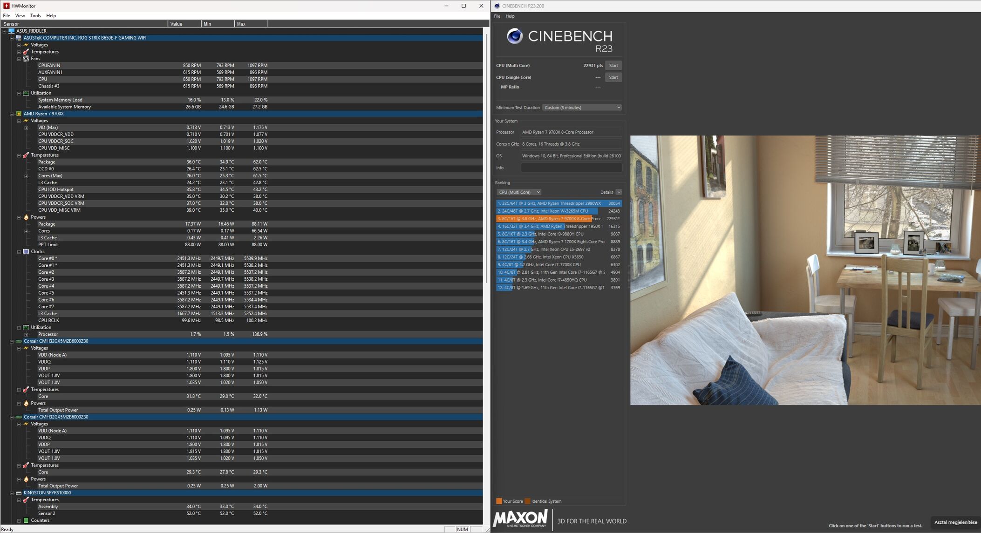The width and height of the screenshot is (981, 533).
Task: Expand the Processor utilization row
Action: (27, 335)
